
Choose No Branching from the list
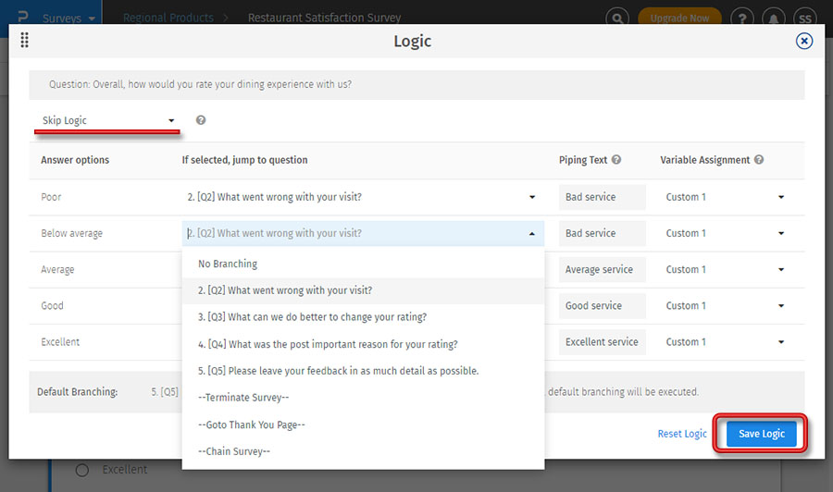[227, 264]
